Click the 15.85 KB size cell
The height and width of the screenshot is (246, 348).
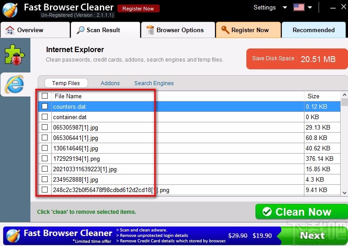(x=322, y=169)
